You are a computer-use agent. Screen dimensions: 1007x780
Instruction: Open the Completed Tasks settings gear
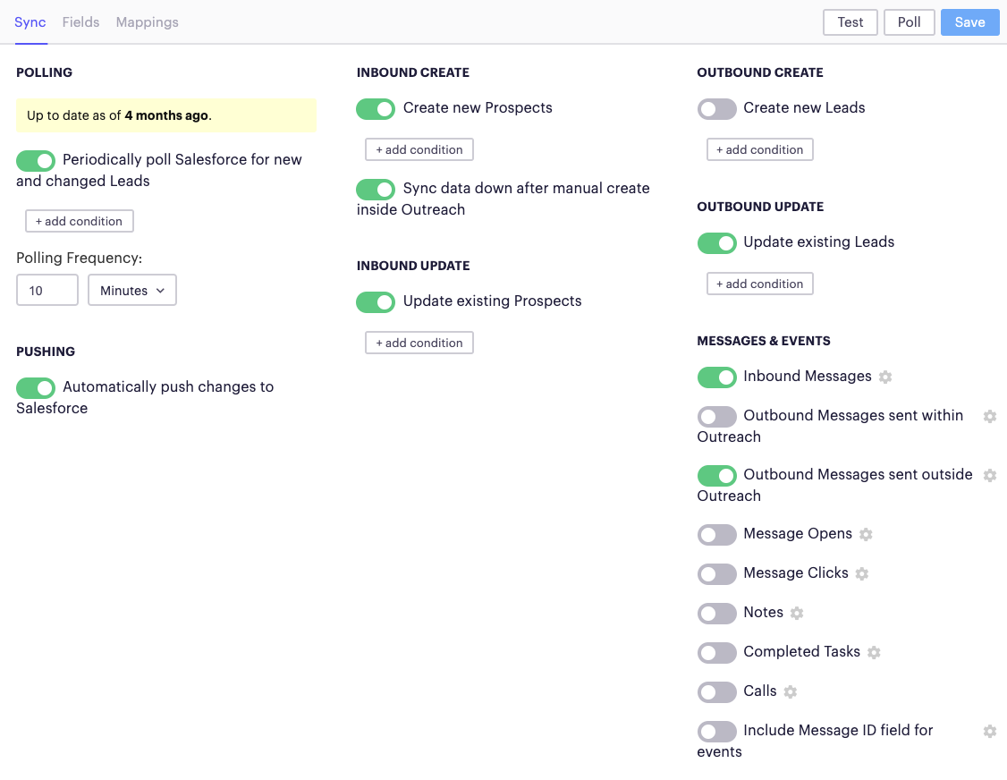(x=874, y=653)
